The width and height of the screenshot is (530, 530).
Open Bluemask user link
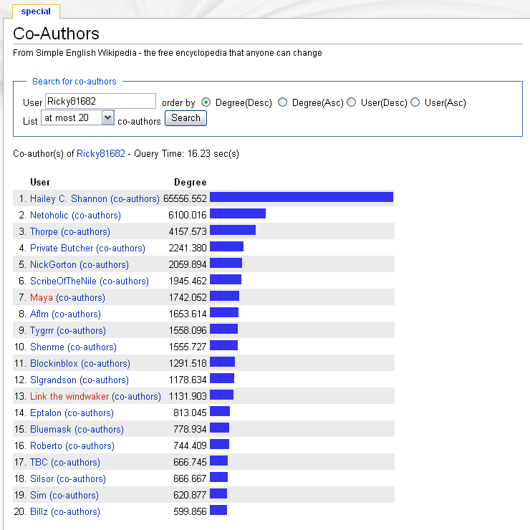(51, 429)
